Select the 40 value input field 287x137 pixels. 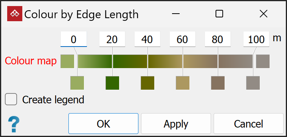pyautogui.click(x=147, y=39)
